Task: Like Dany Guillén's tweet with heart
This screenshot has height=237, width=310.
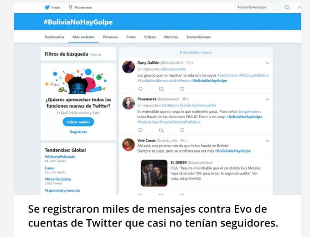Action: 182,89
